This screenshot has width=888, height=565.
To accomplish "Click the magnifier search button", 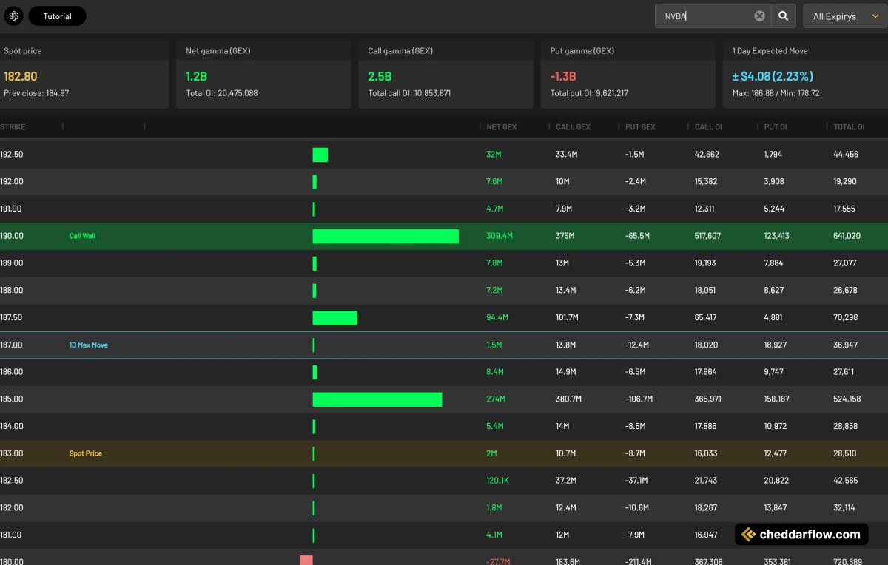I will tap(783, 16).
